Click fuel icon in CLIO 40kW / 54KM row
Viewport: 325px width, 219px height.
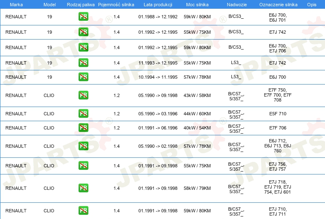coord(83,127)
